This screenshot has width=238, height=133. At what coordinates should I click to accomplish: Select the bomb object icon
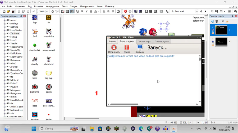tap(49, 87)
